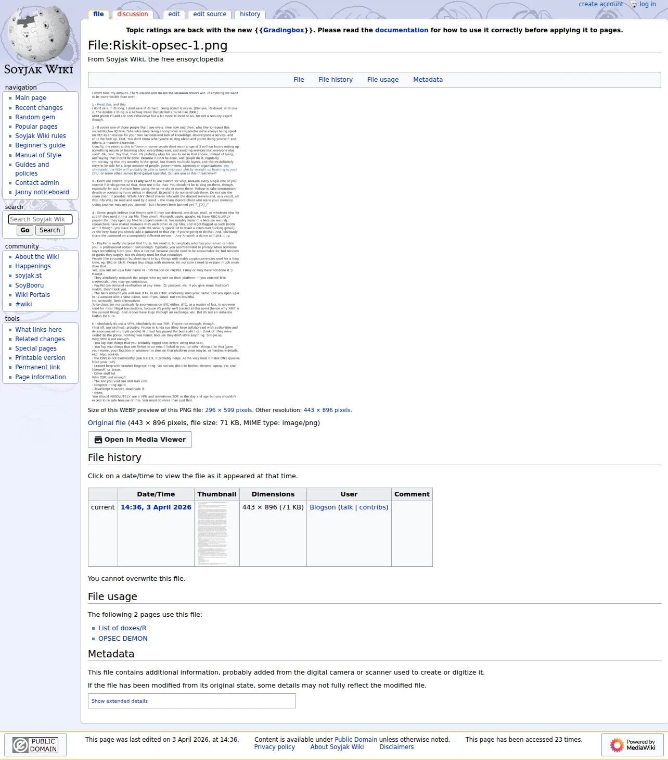Open Public Domain license link in footer
This screenshot has height=760, width=668.
pyautogui.click(x=356, y=740)
